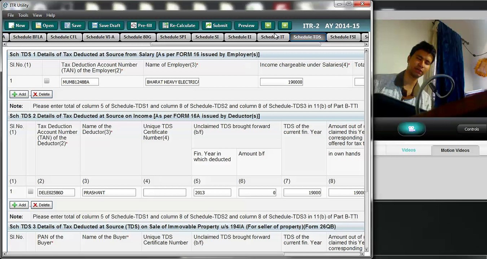Edit the Amount b/f field showing 0
Screen dimensions: 487x259
pyautogui.click(x=257, y=193)
